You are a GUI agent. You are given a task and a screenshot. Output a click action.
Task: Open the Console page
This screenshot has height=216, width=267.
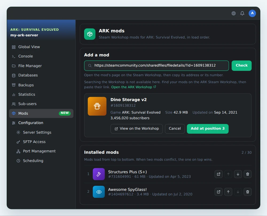point(41,56)
